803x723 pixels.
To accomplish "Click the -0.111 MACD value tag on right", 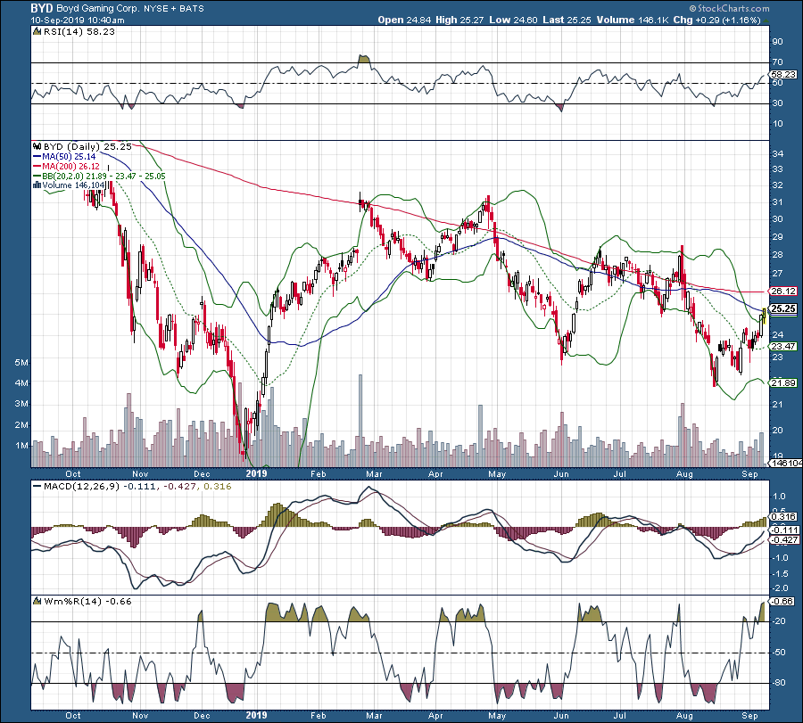I will [783, 530].
